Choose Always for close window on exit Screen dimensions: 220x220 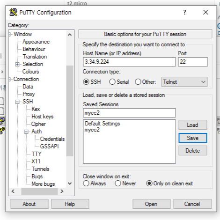click(x=86, y=183)
